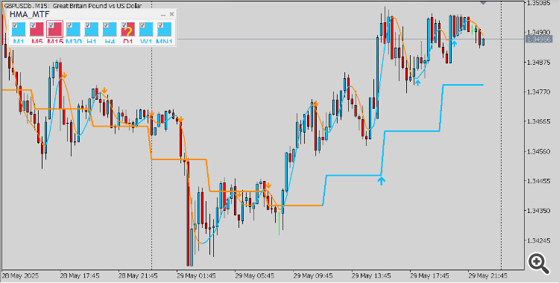Click the GBPUSDb M15 chart title text
The width and height of the screenshot is (559, 283).
(73, 6)
